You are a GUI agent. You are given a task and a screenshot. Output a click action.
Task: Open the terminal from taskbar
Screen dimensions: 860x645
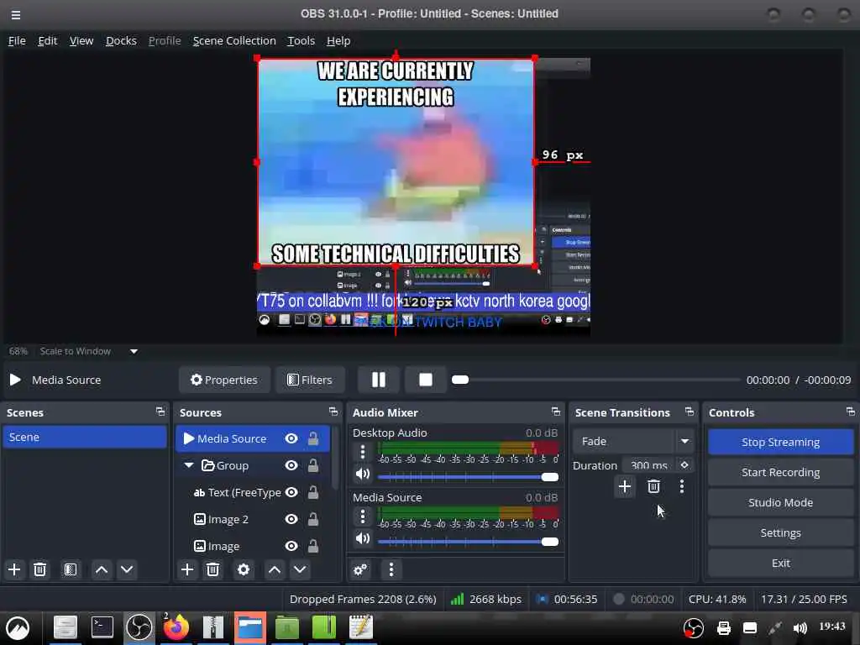click(x=102, y=627)
